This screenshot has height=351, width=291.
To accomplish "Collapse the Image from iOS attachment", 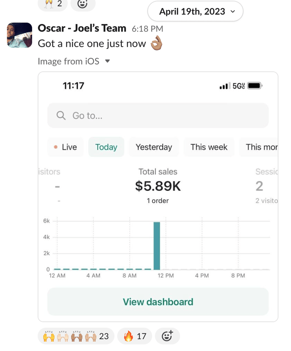I will click(108, 61).
